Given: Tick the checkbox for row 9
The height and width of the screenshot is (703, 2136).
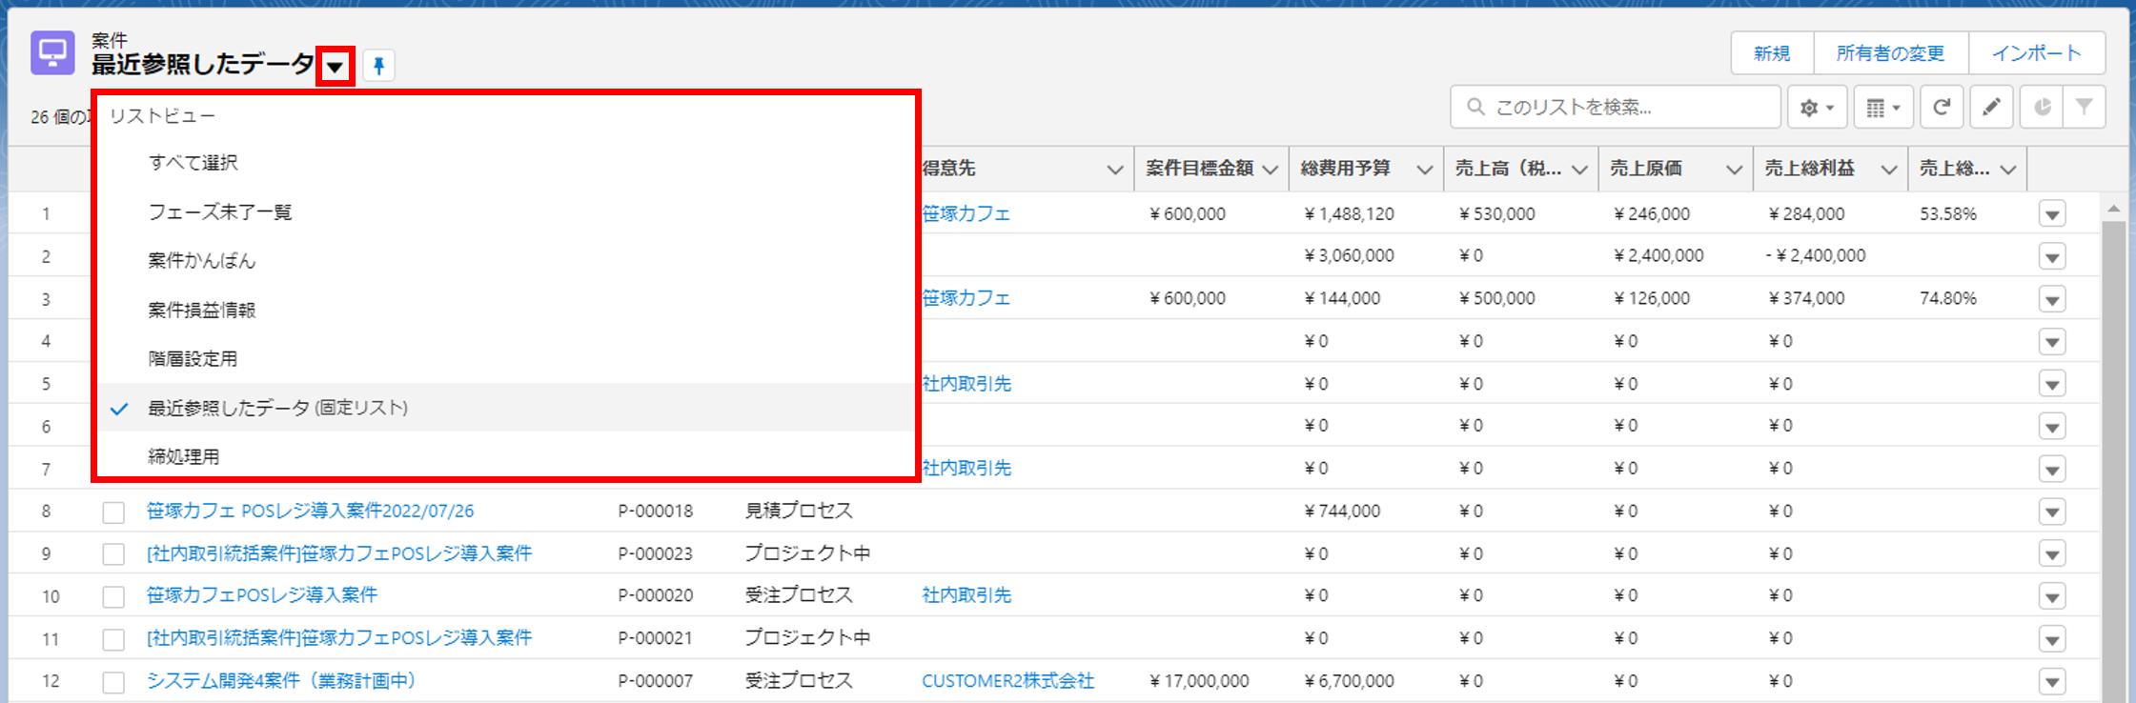Looking at the screenshot, I should (113, 554).
